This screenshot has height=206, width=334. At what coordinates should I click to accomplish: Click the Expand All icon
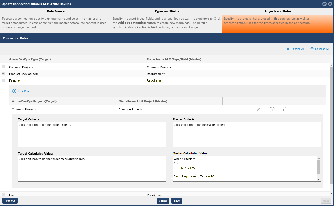tap(288, 49)
